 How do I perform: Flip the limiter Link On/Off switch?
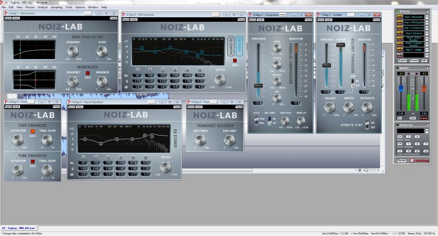[x=353, y=83]
